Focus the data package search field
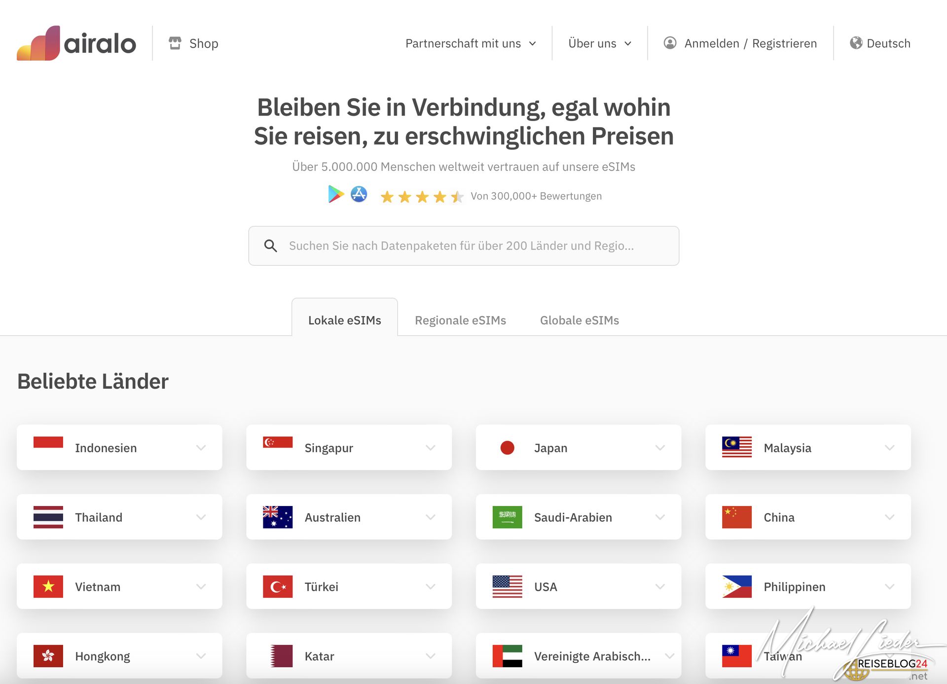947x684 pixels. 461,246
